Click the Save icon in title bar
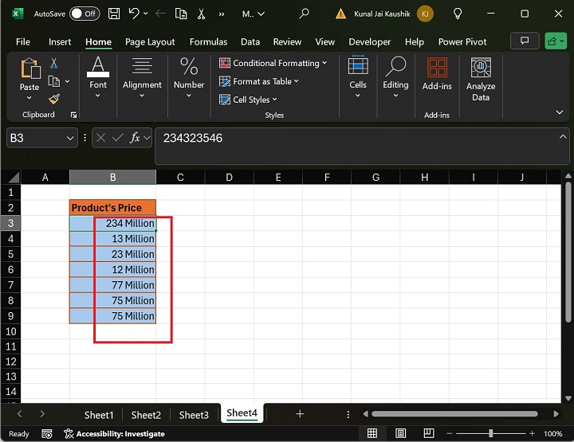The height and width of the screenshot is (442, 574). 114,14
